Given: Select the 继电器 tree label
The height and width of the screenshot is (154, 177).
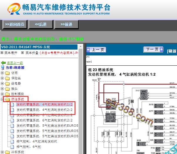Looking at the screenshot, I should 16,83.
